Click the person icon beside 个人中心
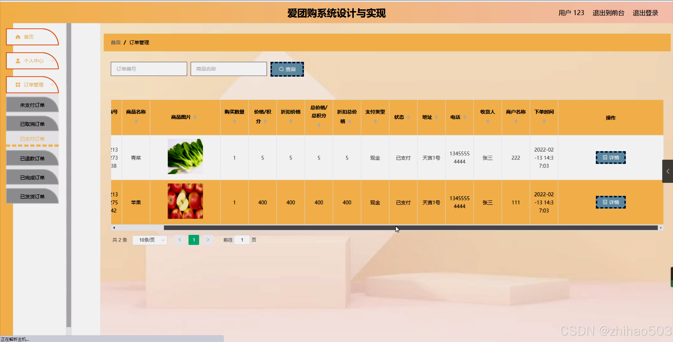 [18, 61]
